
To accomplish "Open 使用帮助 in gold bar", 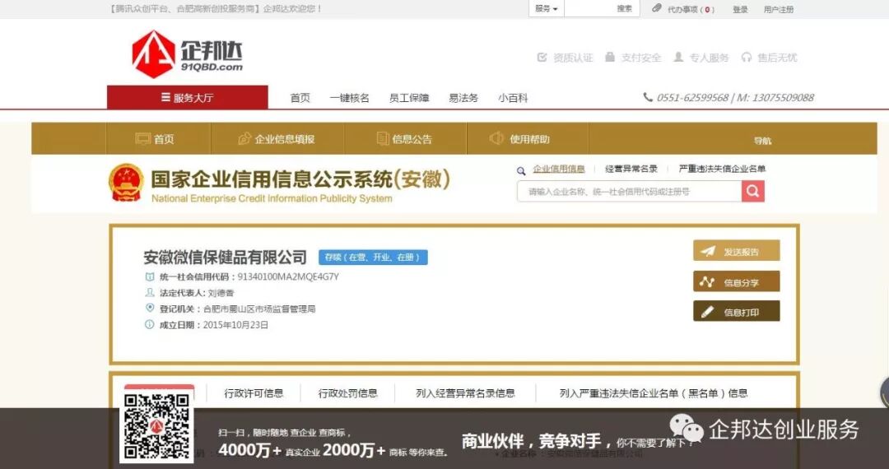I will pyautogui.click(x=520, y=139).
